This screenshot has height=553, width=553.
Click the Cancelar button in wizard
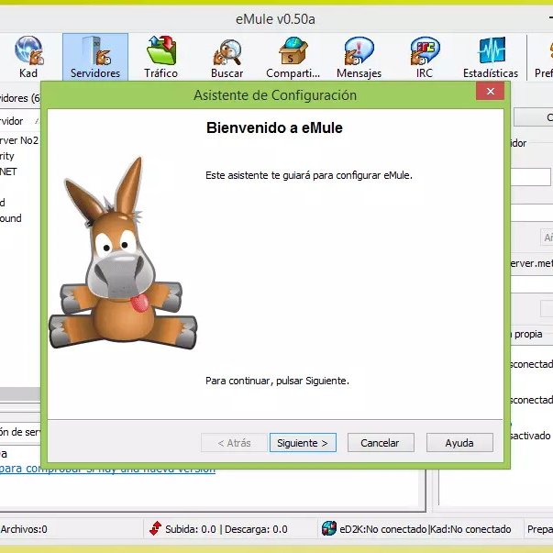coord(381,443)
